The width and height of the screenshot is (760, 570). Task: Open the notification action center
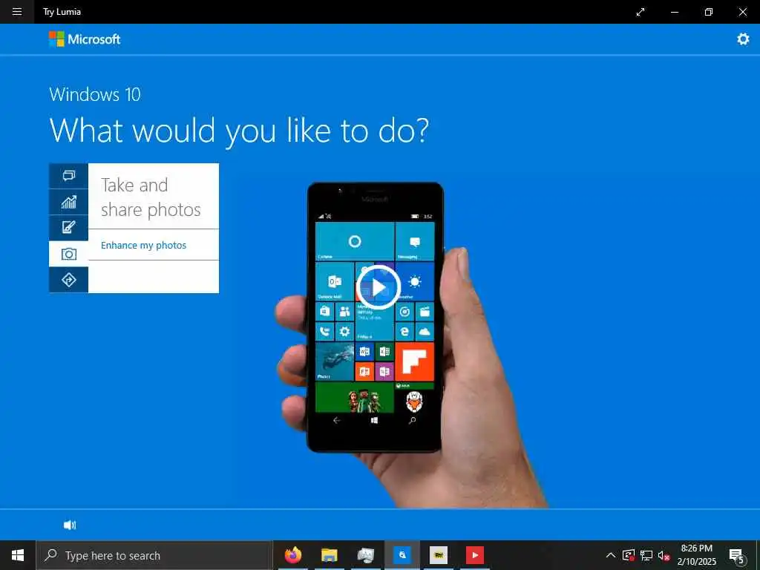(737, 555)
